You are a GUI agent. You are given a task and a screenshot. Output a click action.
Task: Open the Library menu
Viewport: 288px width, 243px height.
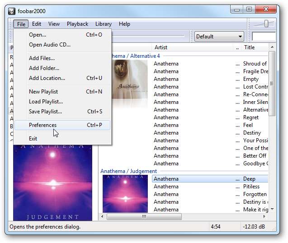[x=103, y=24]
